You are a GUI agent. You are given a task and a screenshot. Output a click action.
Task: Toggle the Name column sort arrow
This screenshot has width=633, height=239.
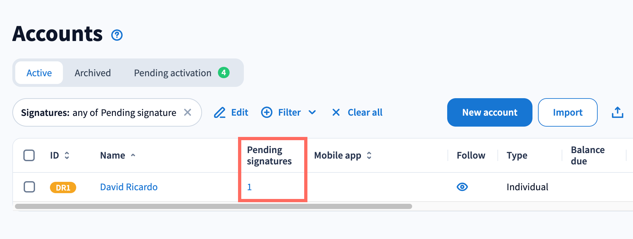[133, 155]
